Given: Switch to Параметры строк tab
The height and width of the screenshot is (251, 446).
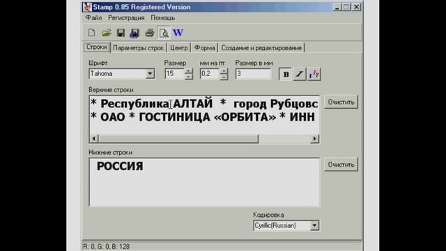Looking at the screenshot, I should (138, 48).
